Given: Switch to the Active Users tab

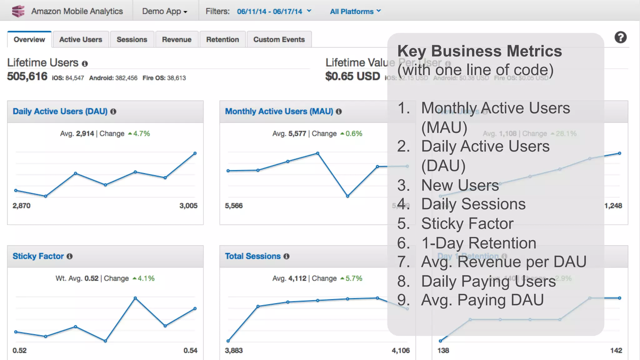Looking at the screenshot, I should 81,40.
